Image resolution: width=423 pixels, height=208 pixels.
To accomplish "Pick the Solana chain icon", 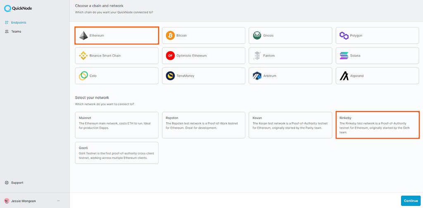I will (x=344, y=56).
